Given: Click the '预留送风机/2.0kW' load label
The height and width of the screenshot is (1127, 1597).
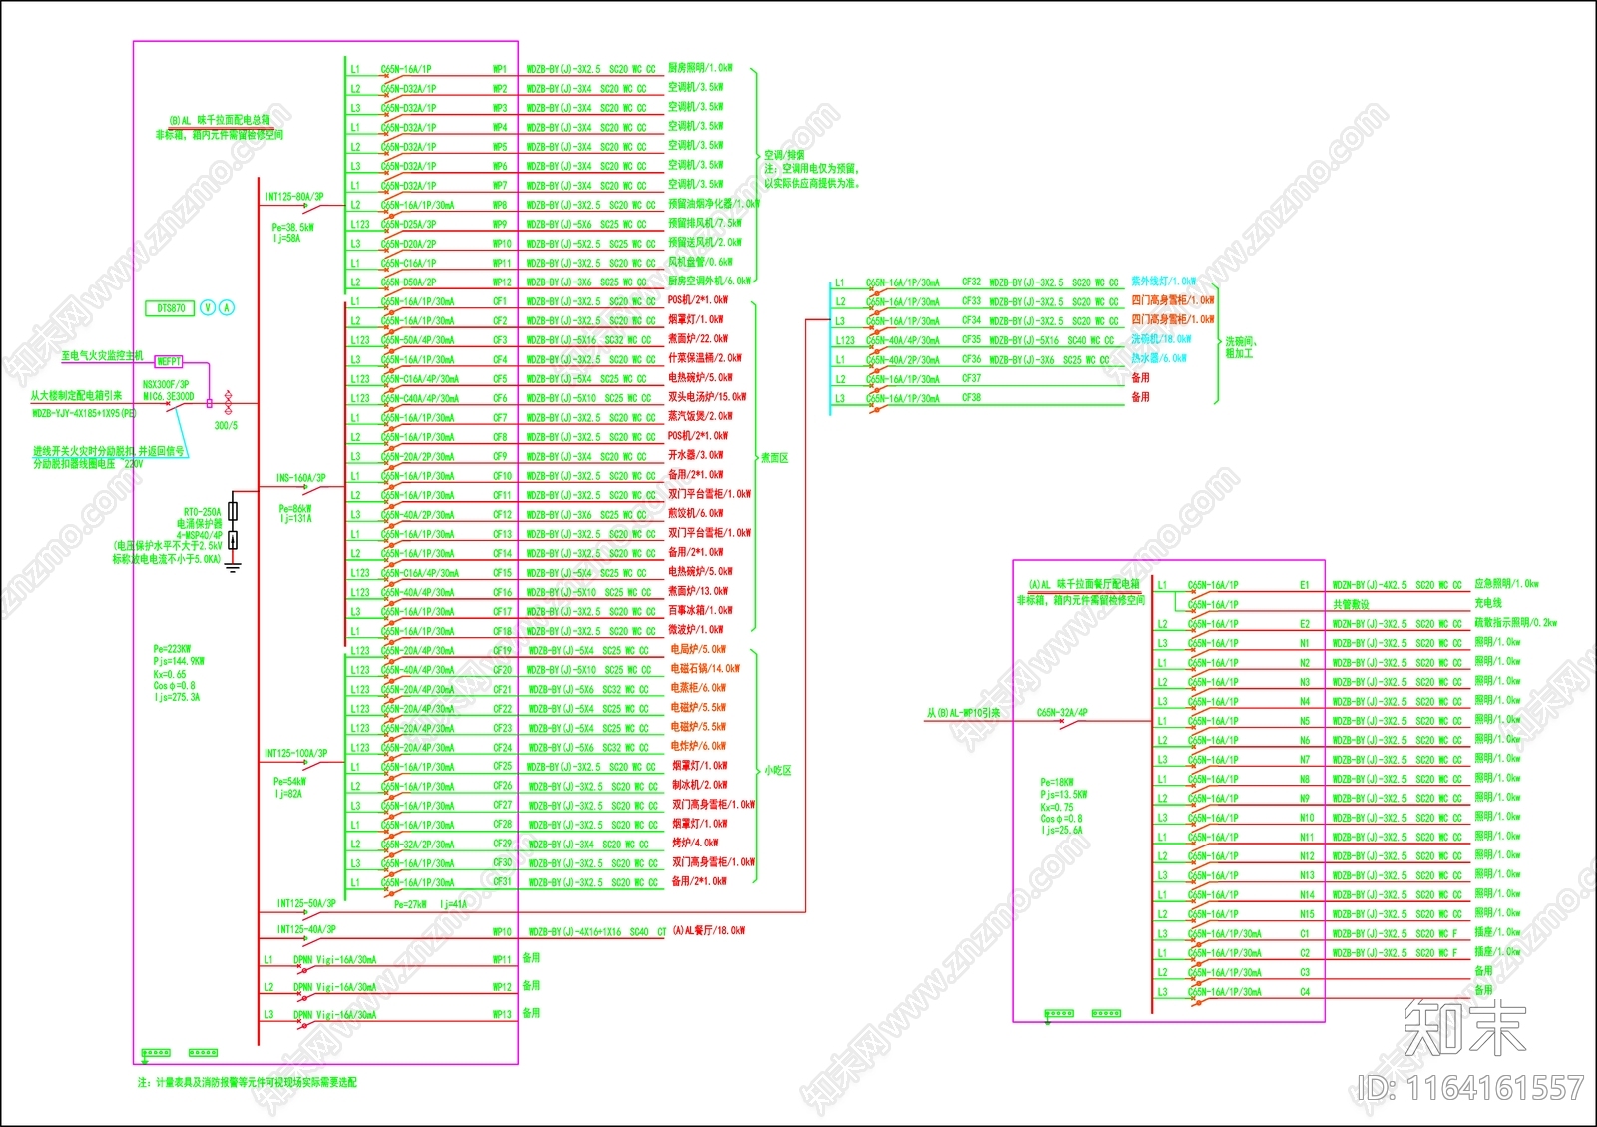Looking at the screenshot, I should click(705, 242).
